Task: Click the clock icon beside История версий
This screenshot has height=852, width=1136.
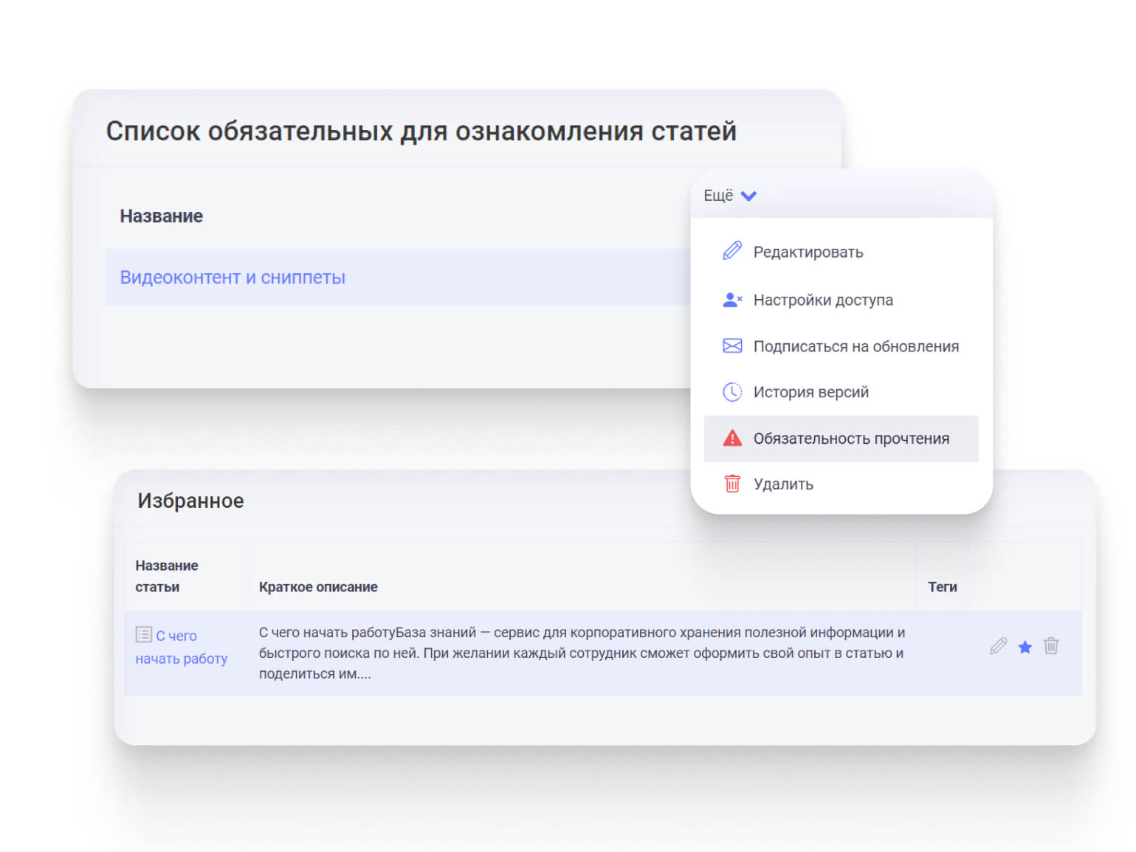Action: (x=731, y=392)
